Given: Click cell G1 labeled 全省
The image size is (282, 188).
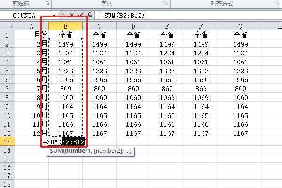Looking at the screenshot, I should (240, 35).
